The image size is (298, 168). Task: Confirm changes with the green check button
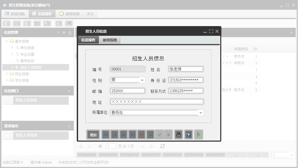159,134
